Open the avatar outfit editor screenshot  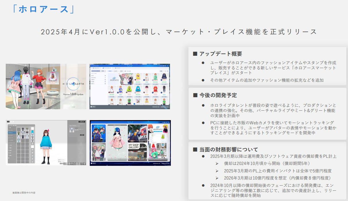pyautogui.click(x=46, y=143)
